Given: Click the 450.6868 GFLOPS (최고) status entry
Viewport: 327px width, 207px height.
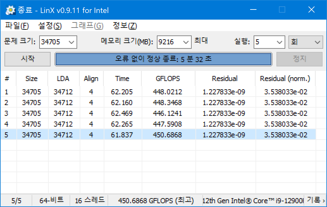Looking at the screenshot, I should [x=156, y=201].
